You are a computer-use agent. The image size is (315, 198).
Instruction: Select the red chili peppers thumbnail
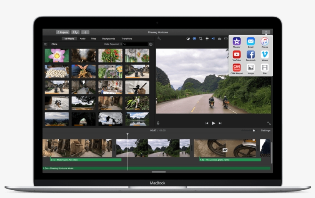(110, 55)
